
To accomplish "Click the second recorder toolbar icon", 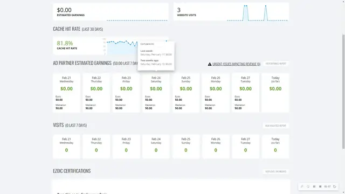I will coord(308,186).
